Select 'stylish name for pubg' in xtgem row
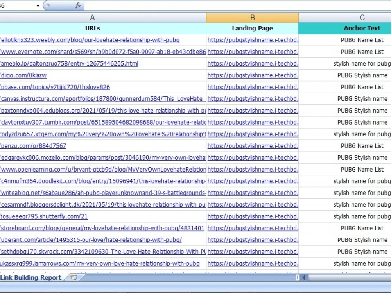391x293 pixels. pyautogui.click(x=362, y=134)
